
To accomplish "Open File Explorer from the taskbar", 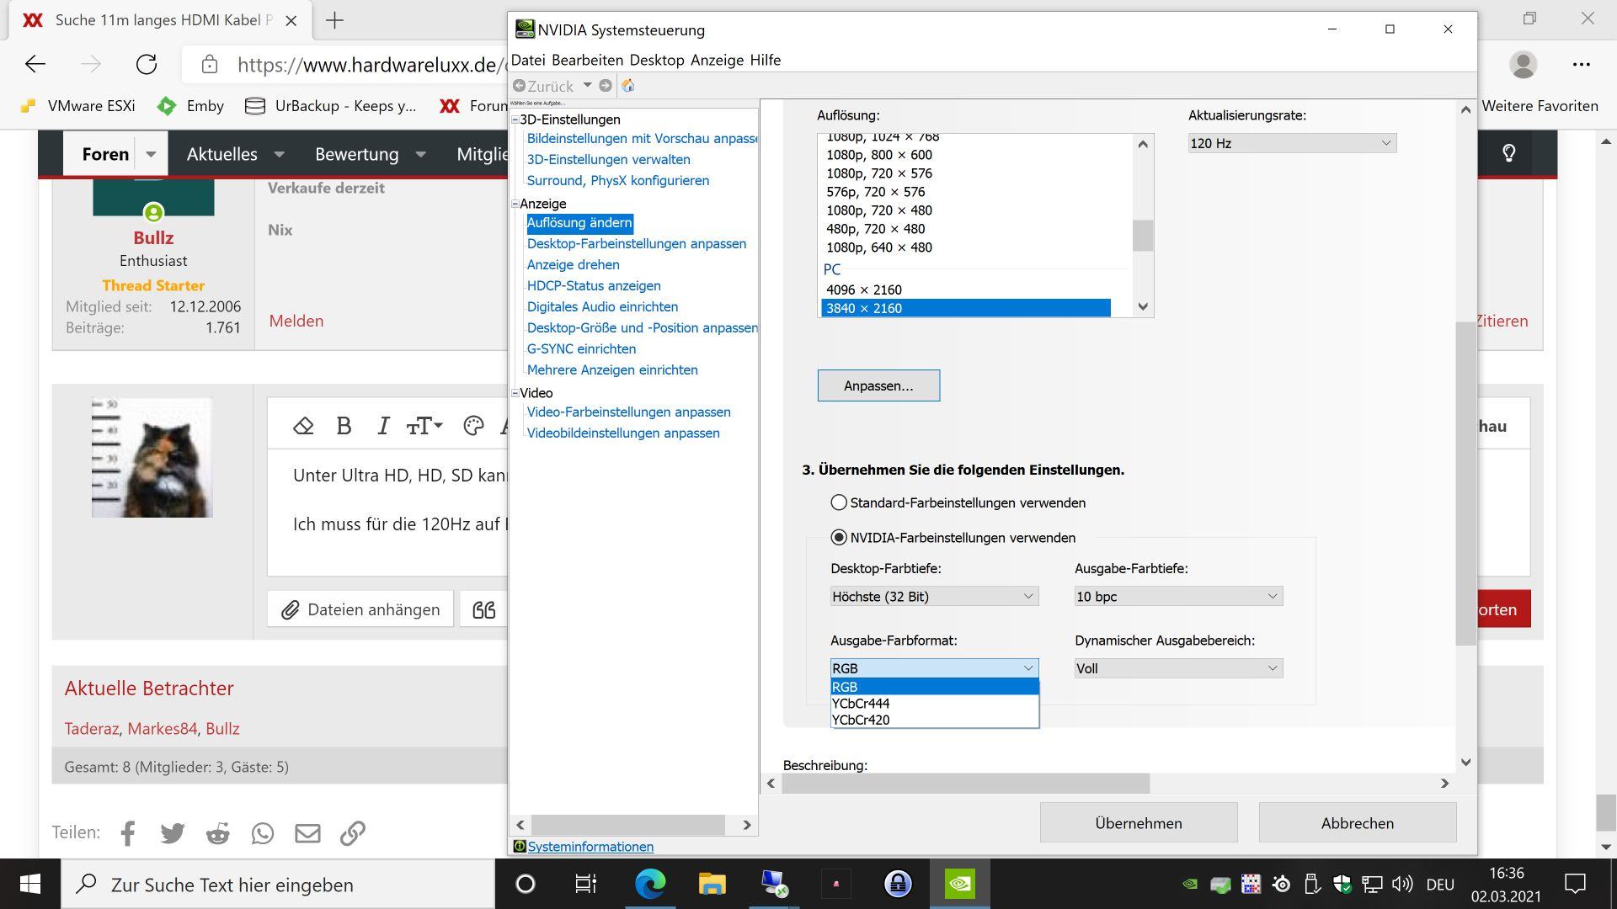I will [712, 884].
